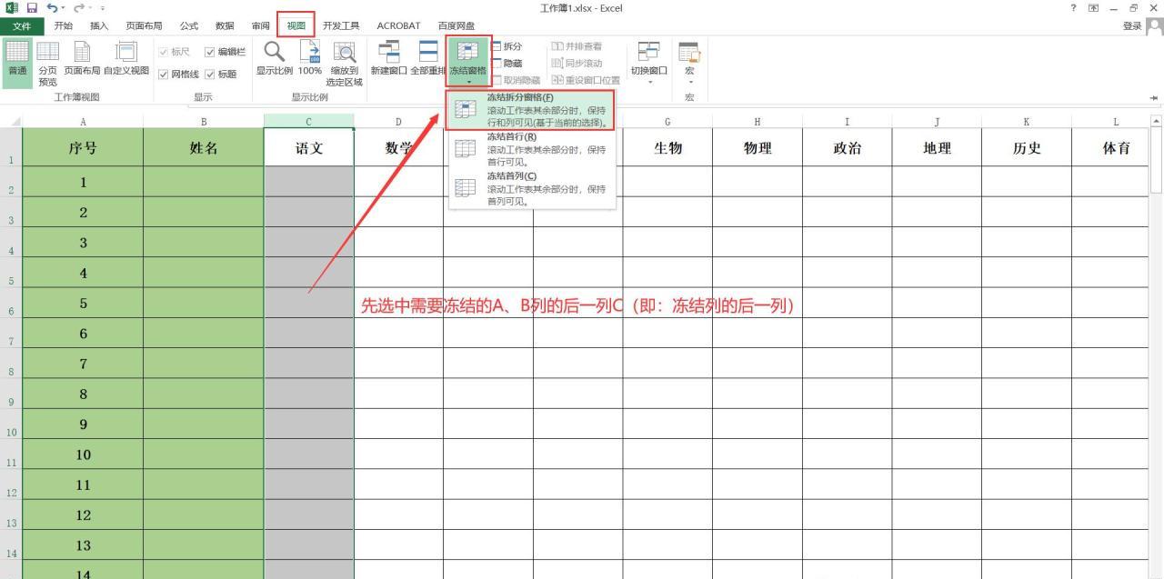Set zoom to 100% icon
This screenshot has height=579, width=1164.
pos(310,58)
